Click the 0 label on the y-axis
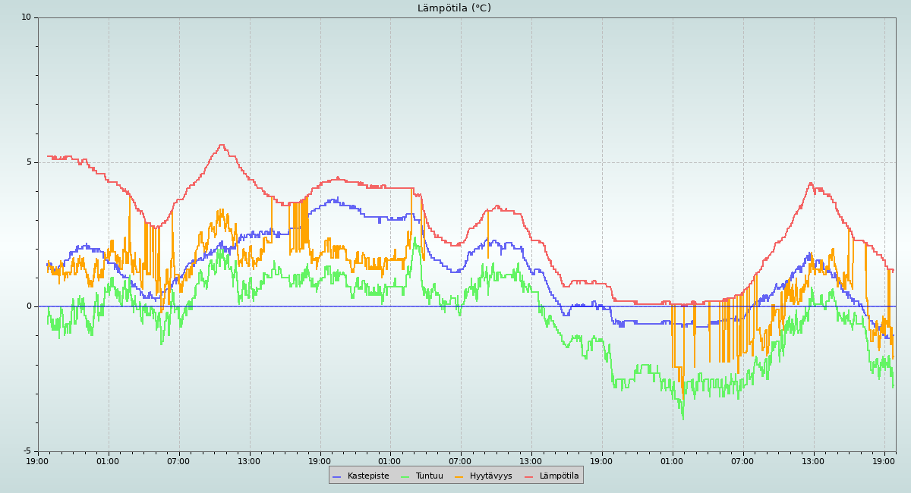 click(x=29, y=306)
